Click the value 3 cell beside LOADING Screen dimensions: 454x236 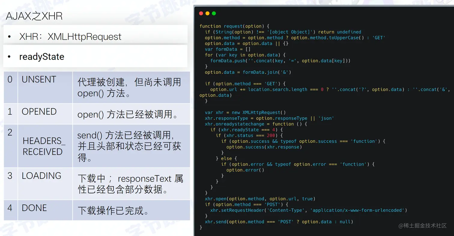click(11, 184)
